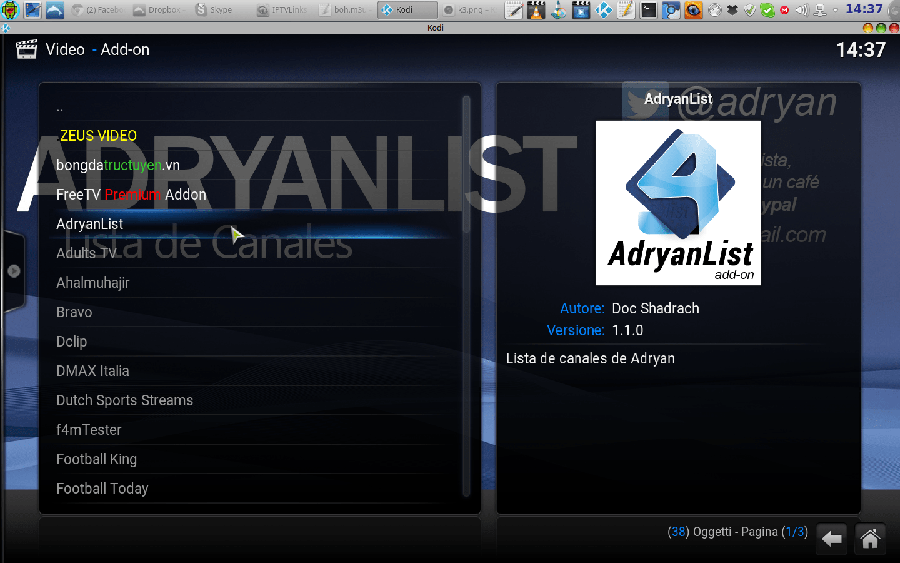
Task: Open the DMAX Italia add-on
Action: [252, 371]
